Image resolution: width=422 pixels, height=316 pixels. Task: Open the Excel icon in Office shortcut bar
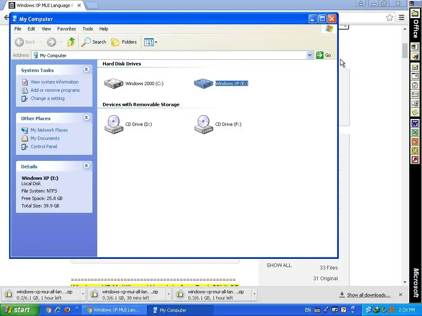415,132
